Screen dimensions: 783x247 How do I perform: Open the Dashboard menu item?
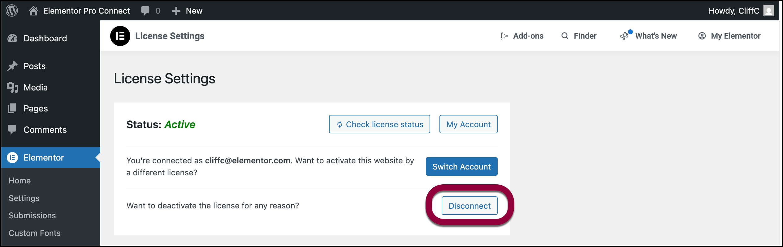click(x=45, y=38)
